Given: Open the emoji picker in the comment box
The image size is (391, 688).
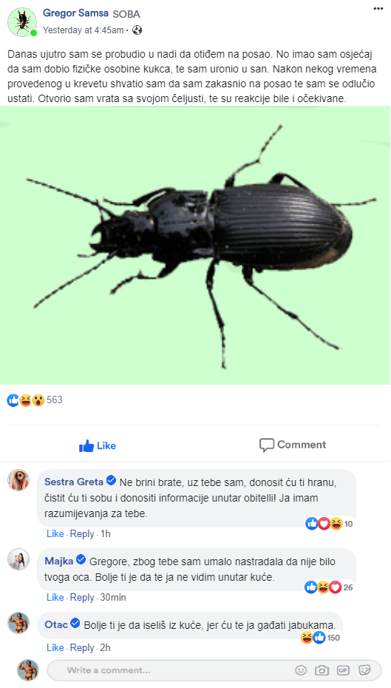Looking at the screenshot, I should click(x=301, y=670).
